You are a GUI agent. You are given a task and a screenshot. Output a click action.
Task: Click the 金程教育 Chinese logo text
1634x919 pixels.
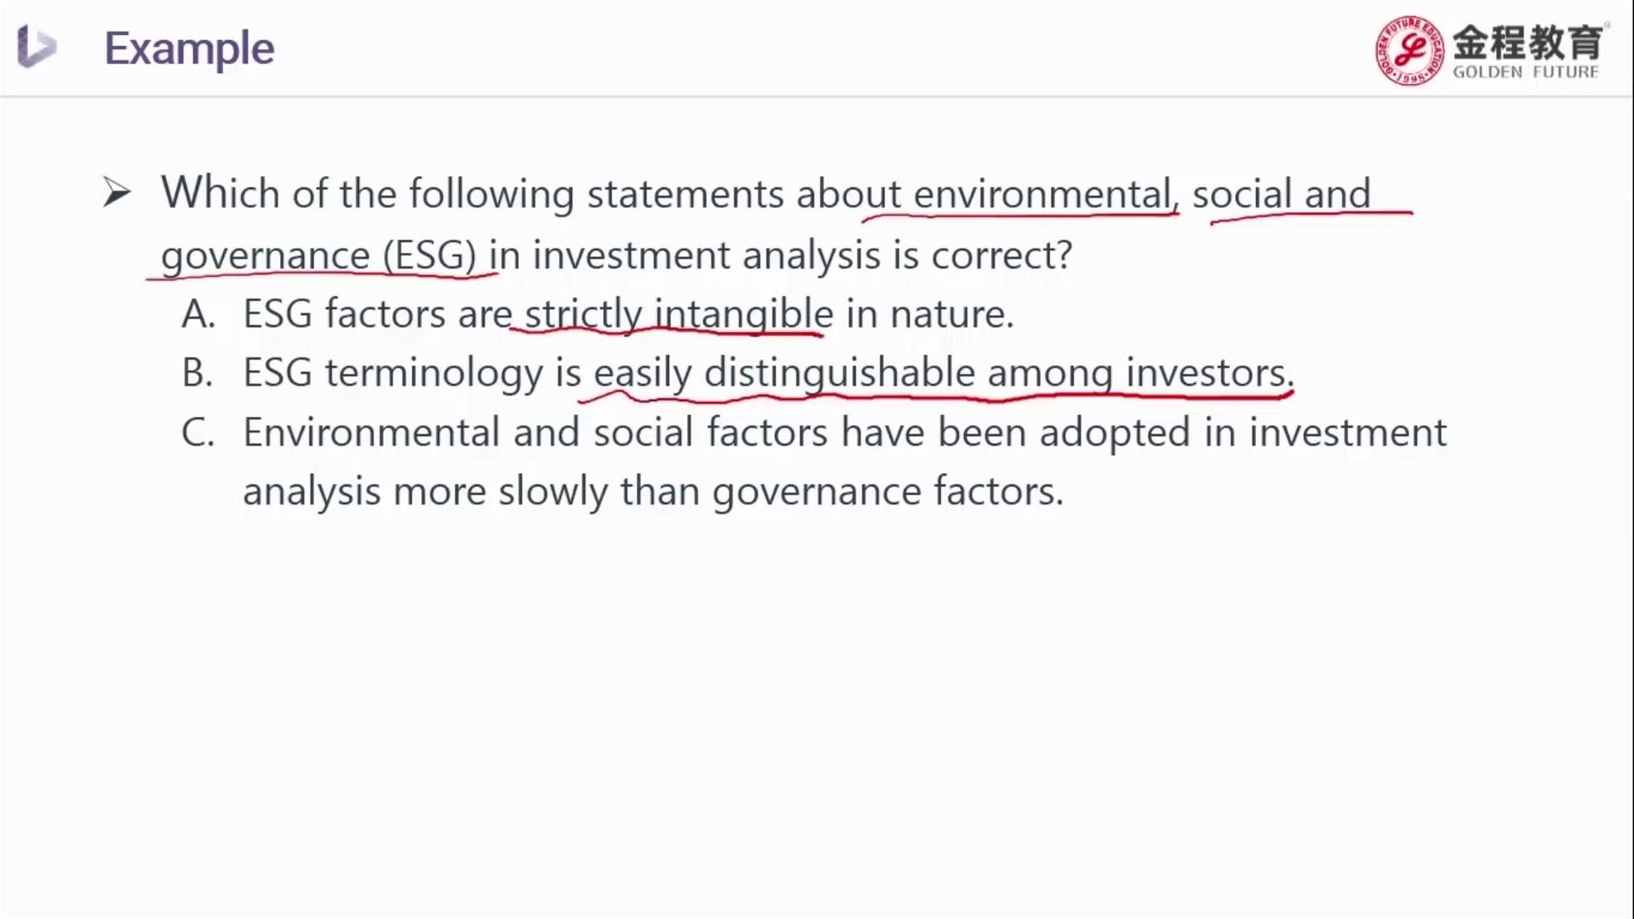tap(1528, 42)
